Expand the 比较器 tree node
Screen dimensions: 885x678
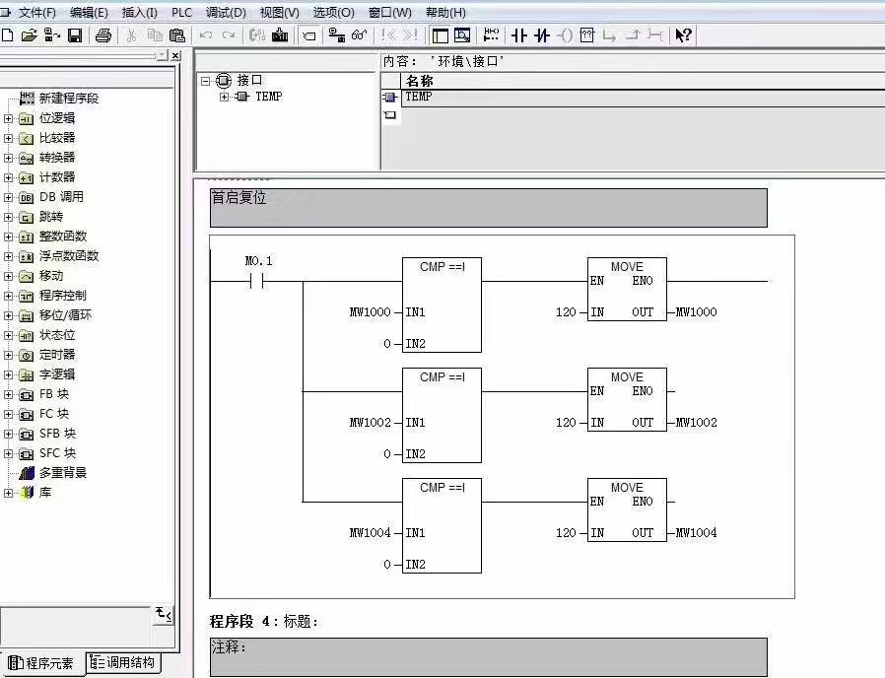click(9, 138)
